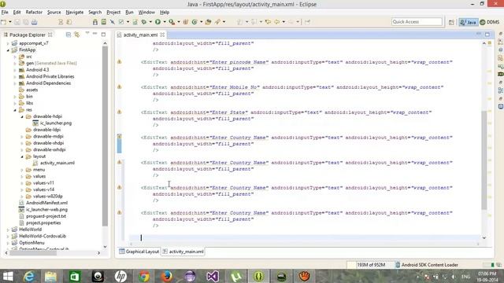Open the Navigate menu
The image size is (504, 283).
[x=75, y=13]
